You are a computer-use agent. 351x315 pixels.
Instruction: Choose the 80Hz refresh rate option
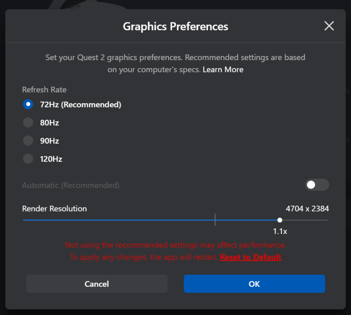28,123
